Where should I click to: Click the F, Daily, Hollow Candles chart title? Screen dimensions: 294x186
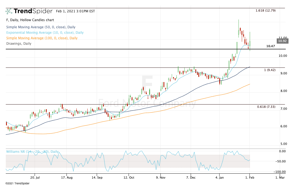pos(30,20)
